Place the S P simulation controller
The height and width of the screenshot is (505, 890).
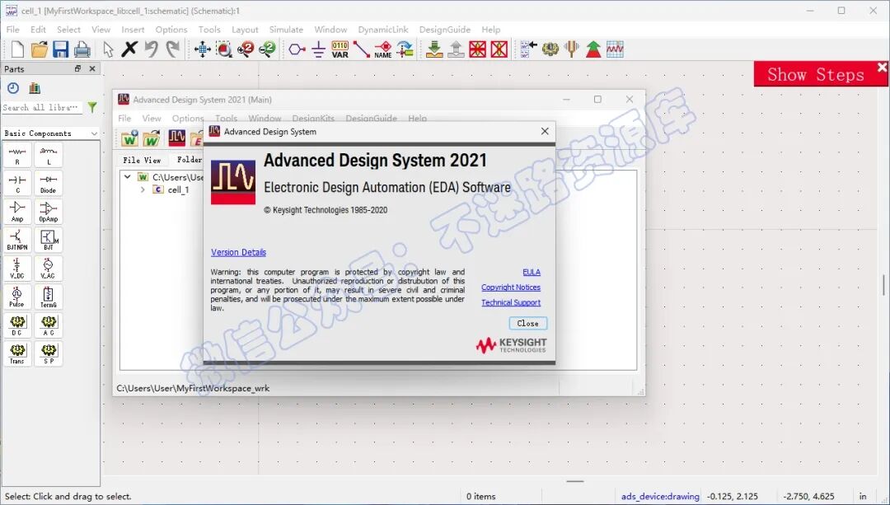[49, 354]
